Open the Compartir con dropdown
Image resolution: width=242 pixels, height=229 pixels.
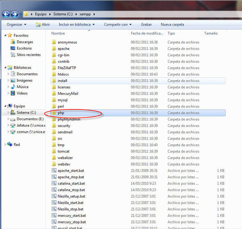point(117,25)
